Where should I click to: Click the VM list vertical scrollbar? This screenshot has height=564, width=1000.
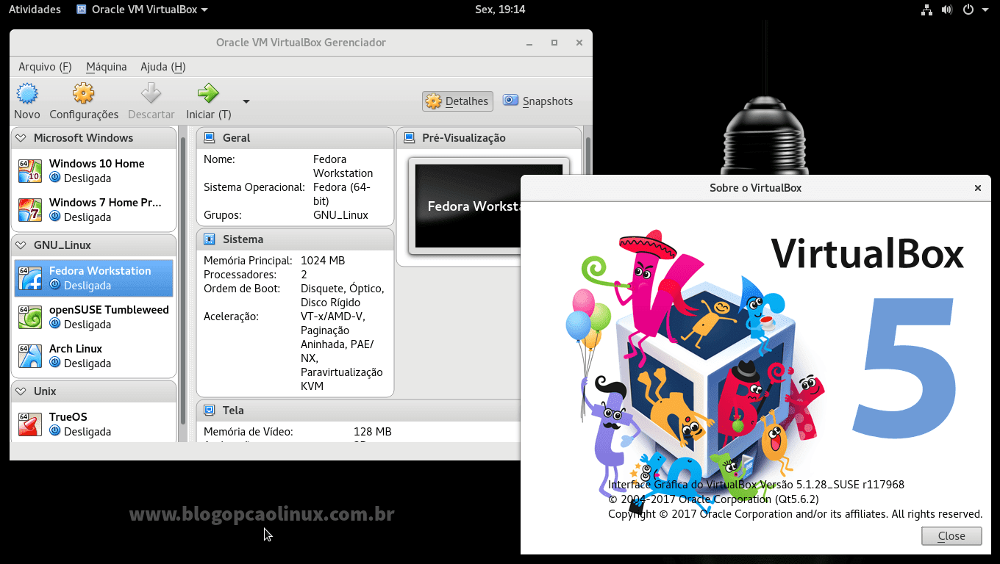point(183,279)
